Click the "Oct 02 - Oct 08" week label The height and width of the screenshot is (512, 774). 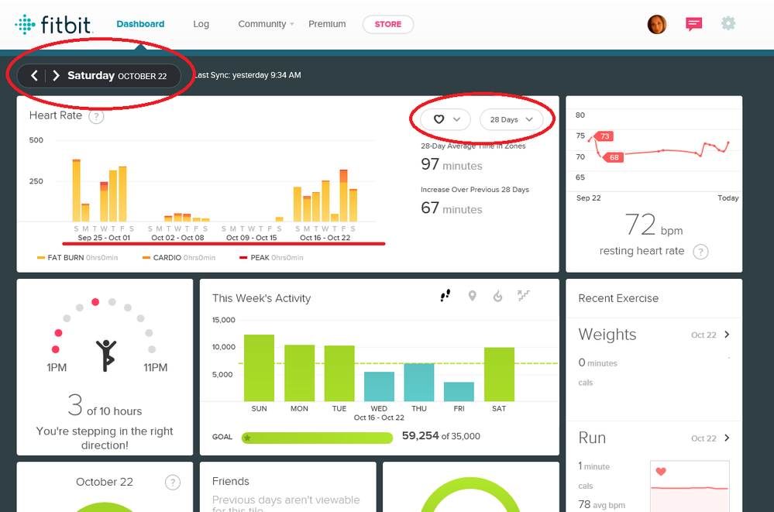(177, 238)
